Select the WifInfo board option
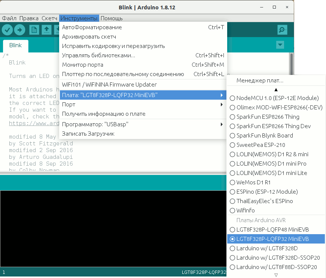Image resolution: width=326 pixels, height=278 pixels. 276,210
